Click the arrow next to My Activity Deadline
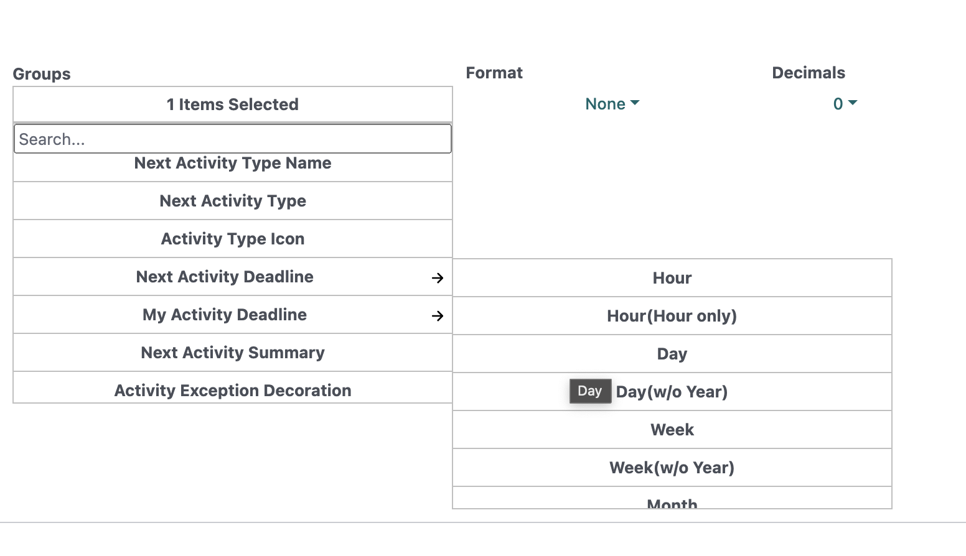The image size is (966, 556). [438, 316]
